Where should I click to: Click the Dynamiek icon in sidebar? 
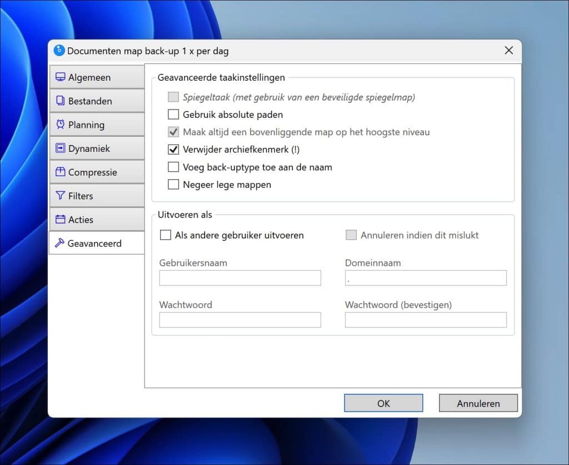coord(60,148)
